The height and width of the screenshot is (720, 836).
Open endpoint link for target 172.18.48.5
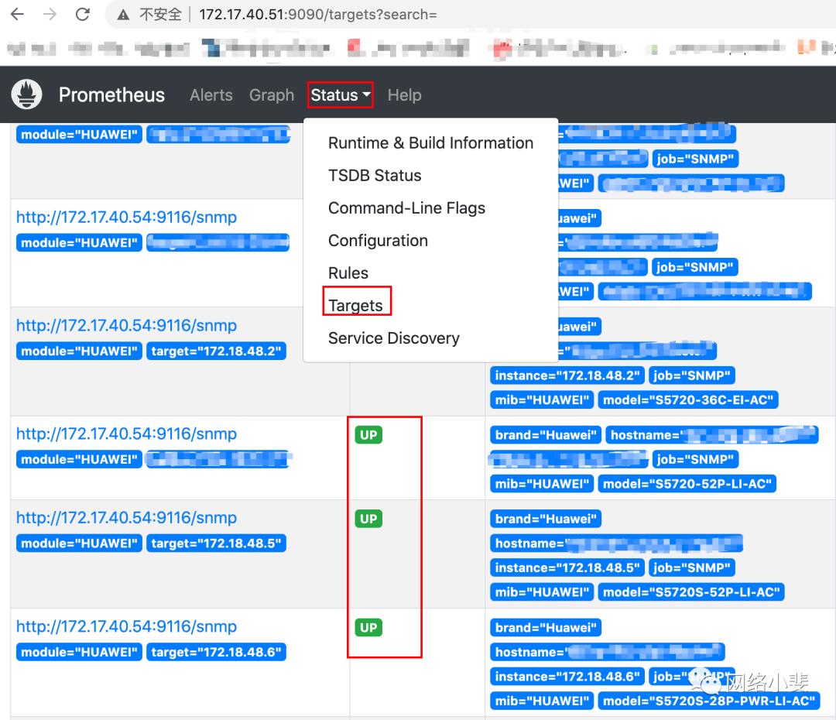(126, 518)
